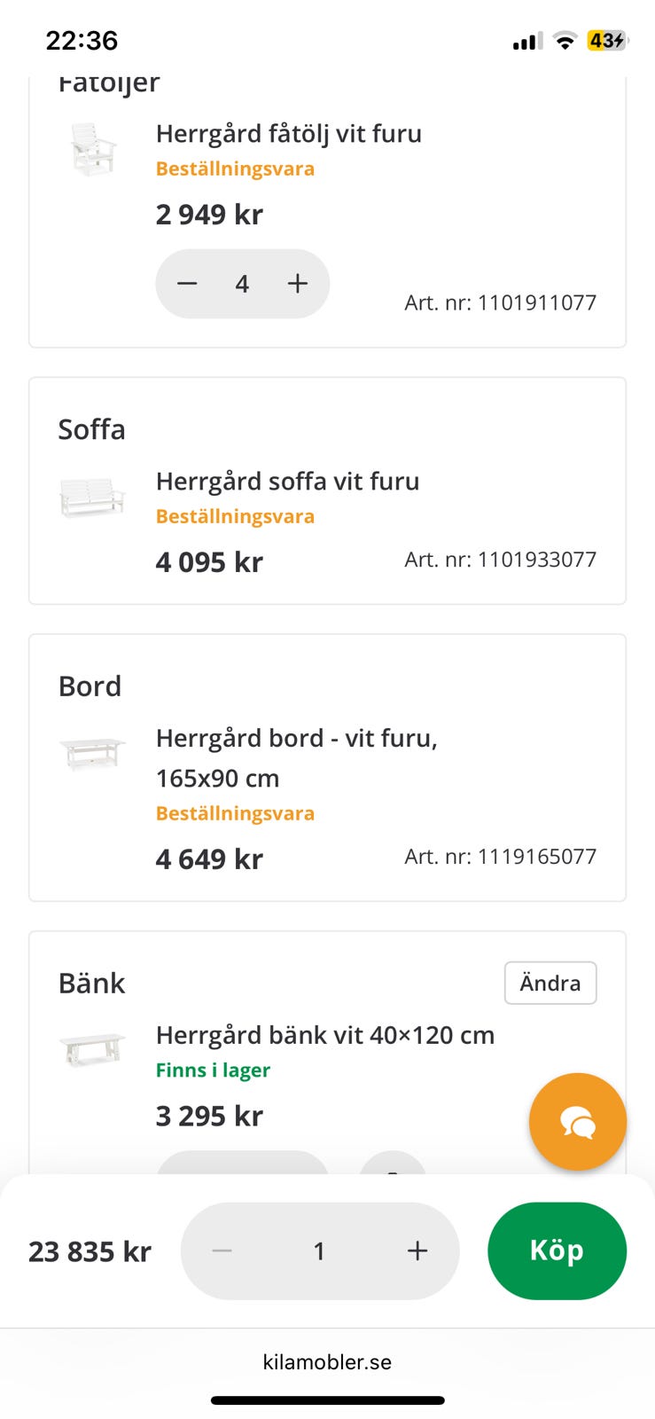Click the Herrgård bord table thumbnail
The width and height of the screenshot is (655, 1419).
click(x=92, y=754)
